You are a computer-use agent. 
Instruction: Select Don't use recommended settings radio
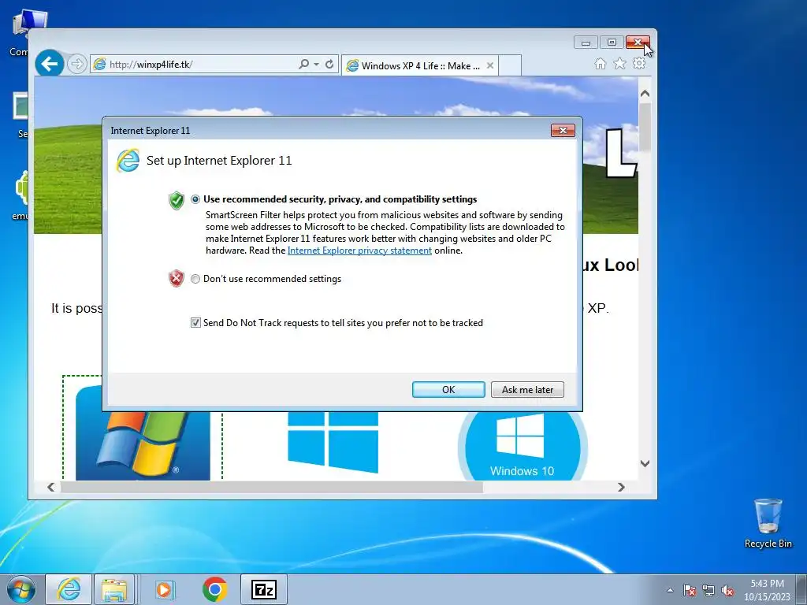(x=195, y=279)
